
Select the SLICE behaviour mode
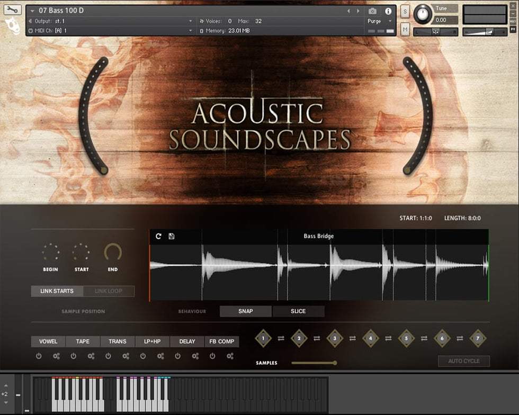point(298,311)
